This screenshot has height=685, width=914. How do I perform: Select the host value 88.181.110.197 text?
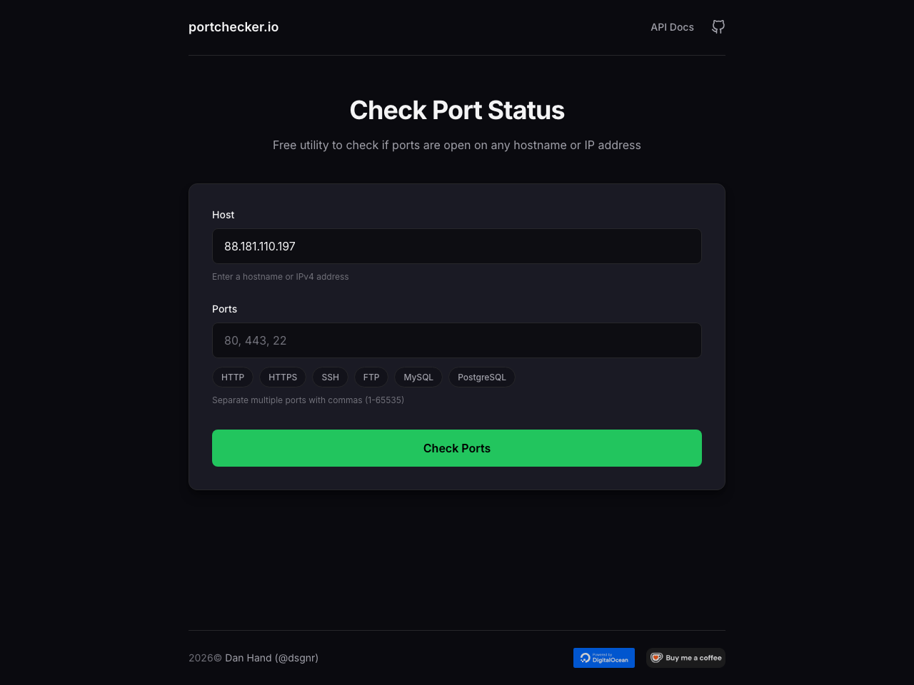259,246
